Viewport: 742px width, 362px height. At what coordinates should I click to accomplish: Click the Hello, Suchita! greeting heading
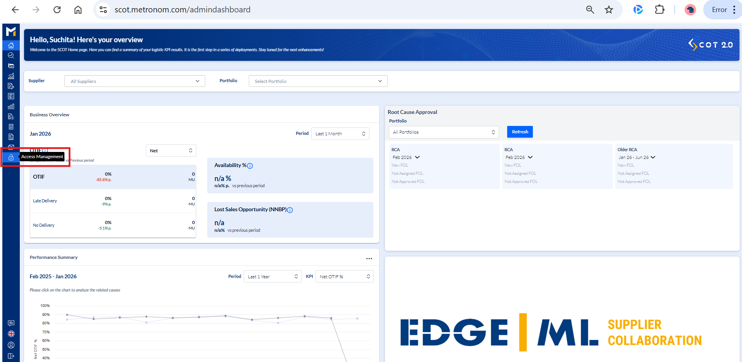click(x=86, y=40)
